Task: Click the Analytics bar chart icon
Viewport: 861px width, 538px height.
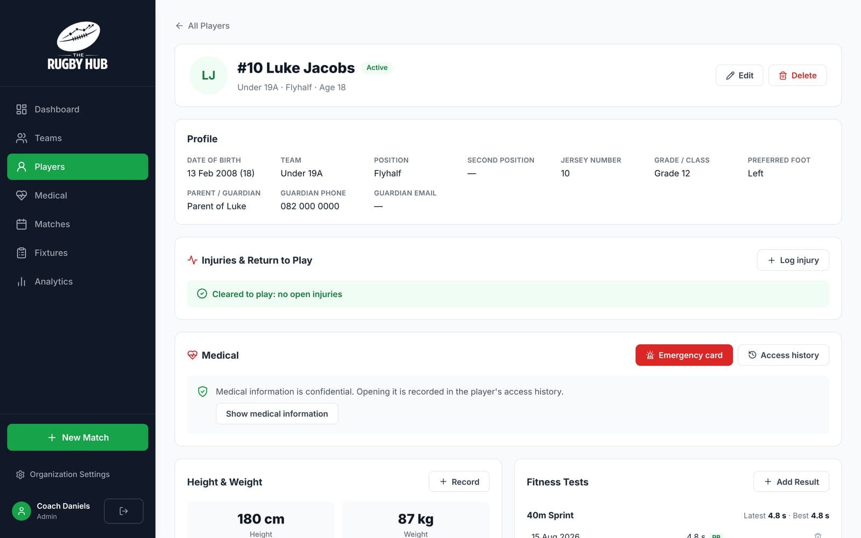Action: click(22, 281)
